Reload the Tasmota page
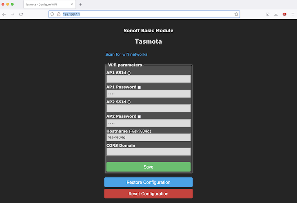Screen dimensions: 297x203 (x=21, y=14)
